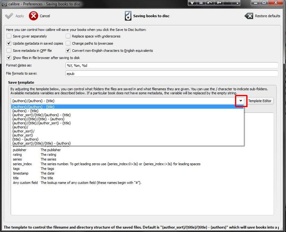
Task: Click the undo arrow icon in title bar
Action: (210, 3)
